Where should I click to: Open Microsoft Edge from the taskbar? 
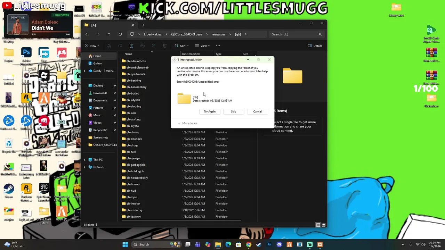coord(228,244)
